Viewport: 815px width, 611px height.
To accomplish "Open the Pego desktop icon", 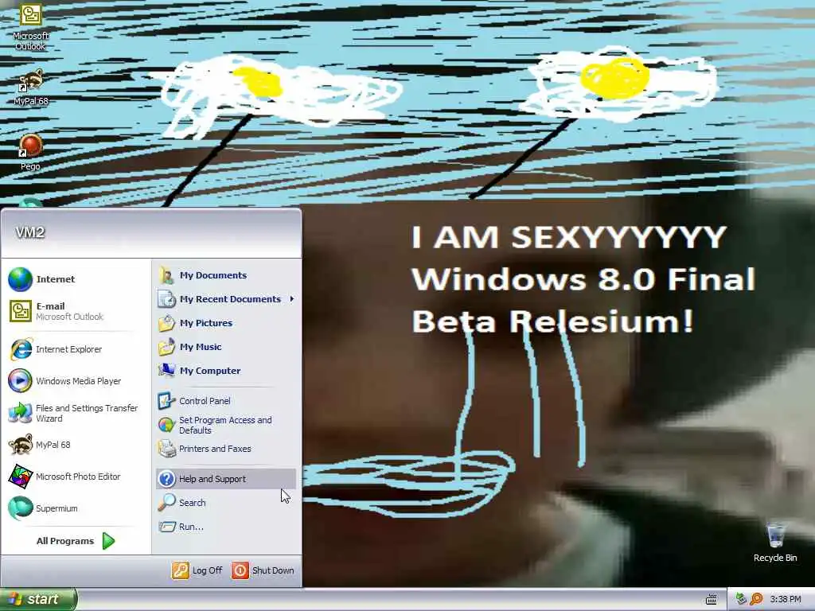I will click(x=31, y=152).
